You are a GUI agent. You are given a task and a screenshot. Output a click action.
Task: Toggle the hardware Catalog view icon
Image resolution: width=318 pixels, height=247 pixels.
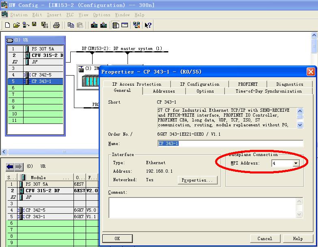click(x=116, y=25)
